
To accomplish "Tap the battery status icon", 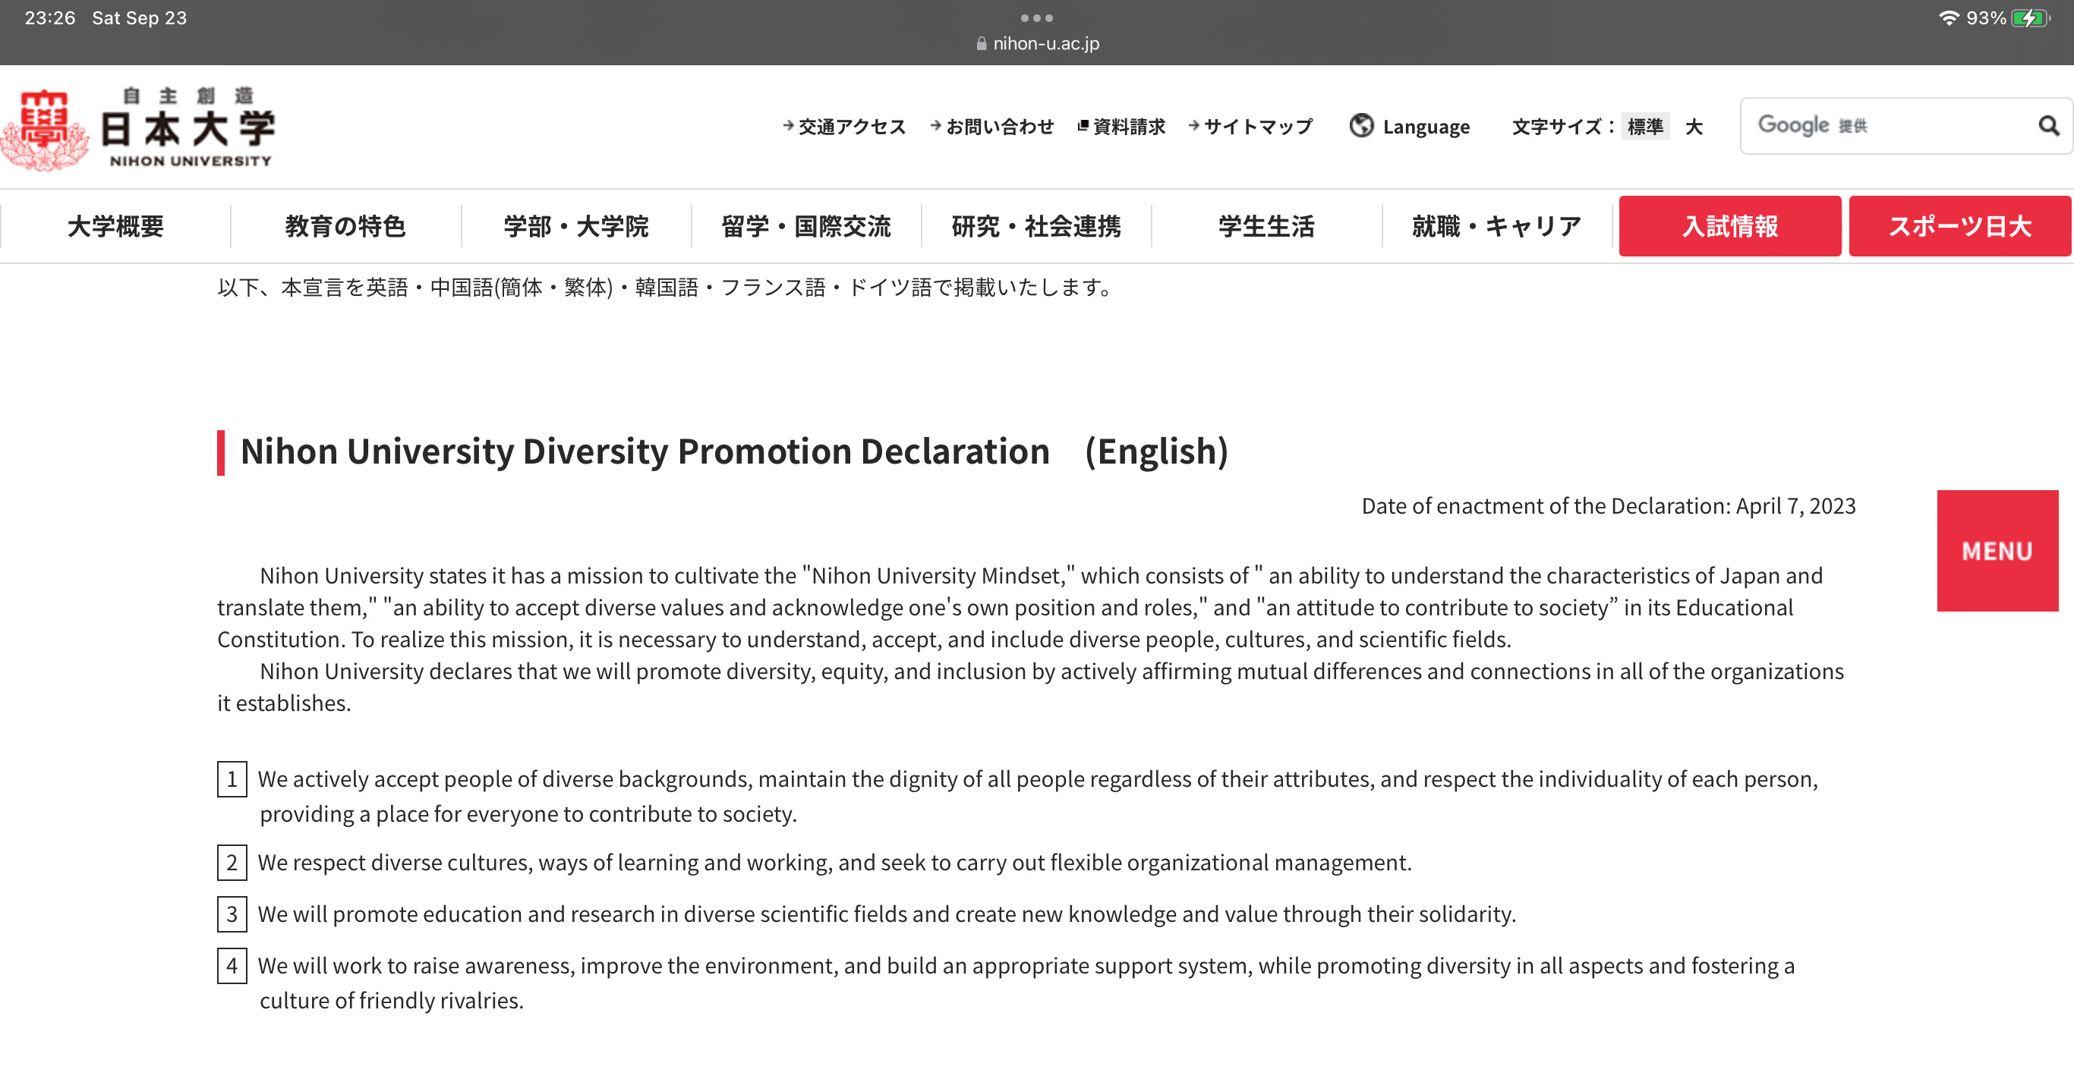I will (x=2031, y=17).
